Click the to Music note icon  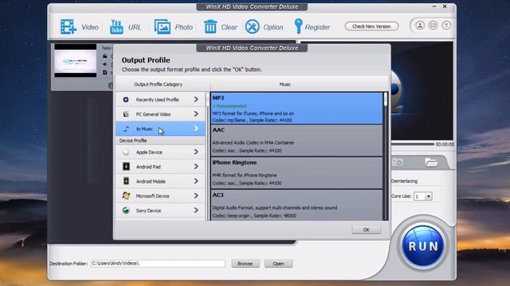tap(126, 129)
